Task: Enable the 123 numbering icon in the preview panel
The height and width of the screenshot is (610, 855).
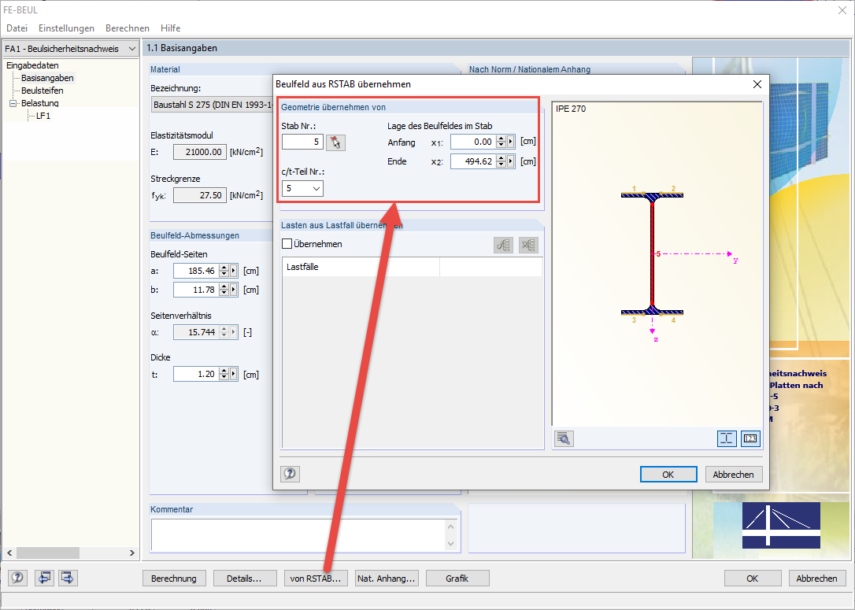Action: [750, 438]
